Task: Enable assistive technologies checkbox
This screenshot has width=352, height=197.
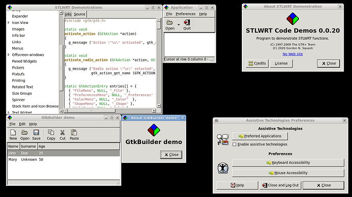Action: tap(234, 145)
